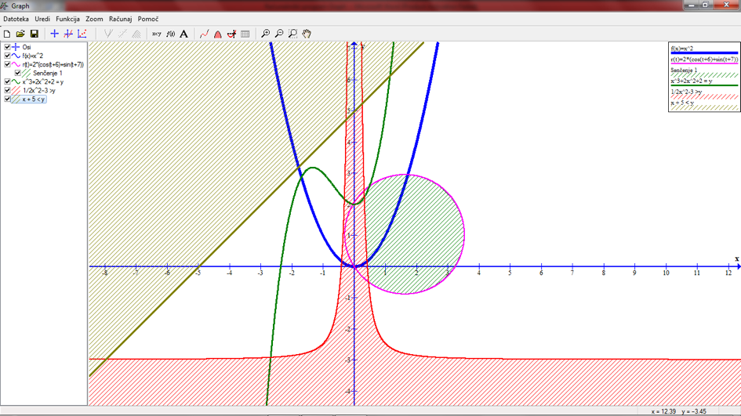This screenshot has height=416, width=741.
Task: Select the red shading tool icon
Action: pos(218,34)
